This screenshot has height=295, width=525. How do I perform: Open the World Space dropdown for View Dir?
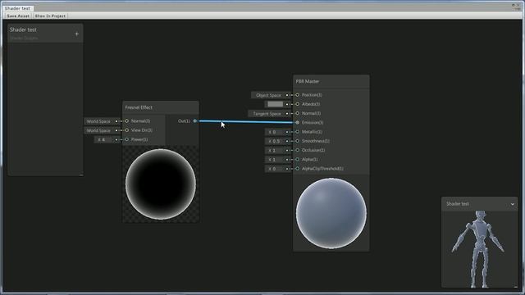point(98,130)
